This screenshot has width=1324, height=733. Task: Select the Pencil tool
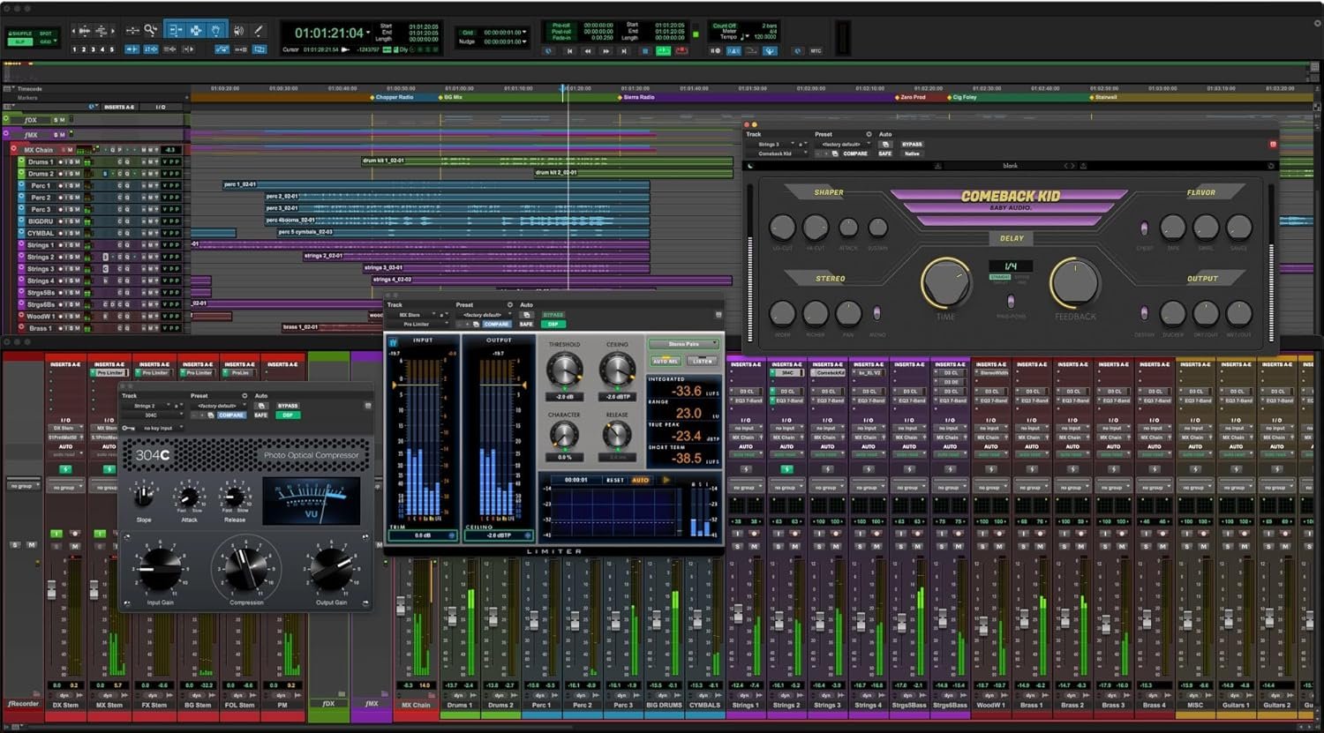(x=260, y=31)
